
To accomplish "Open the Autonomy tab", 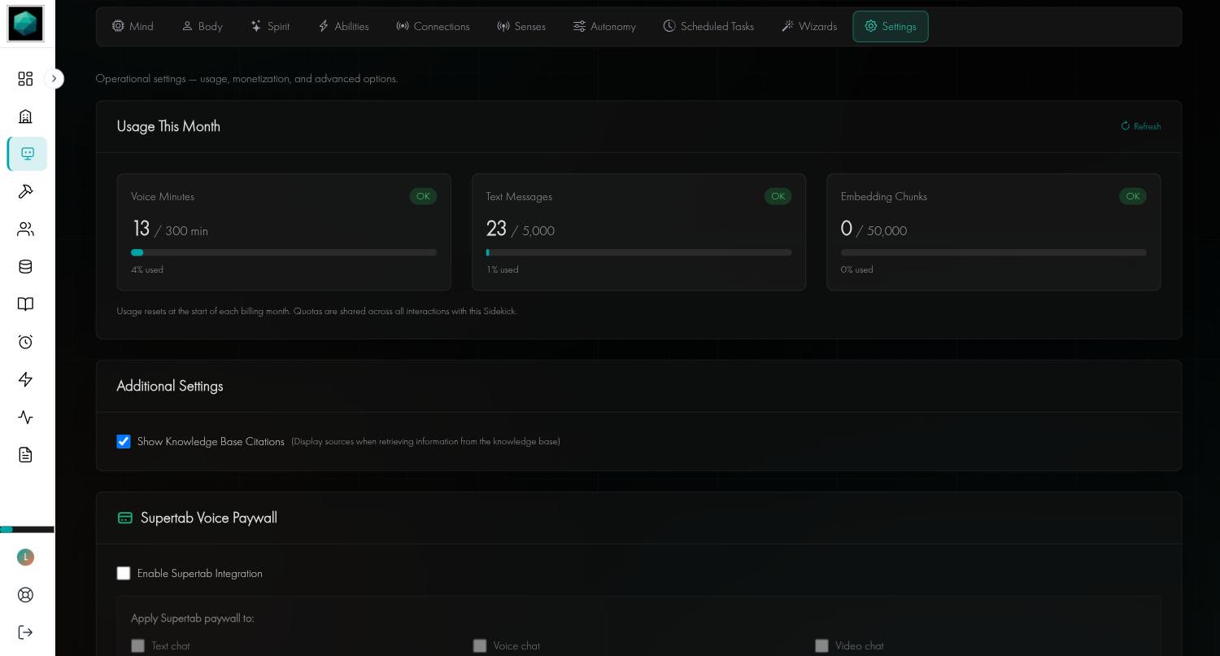I will (x=604, y=26).
